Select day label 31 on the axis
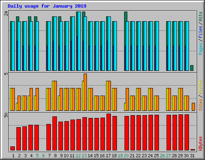205x160 pixels. pos(192,156)
